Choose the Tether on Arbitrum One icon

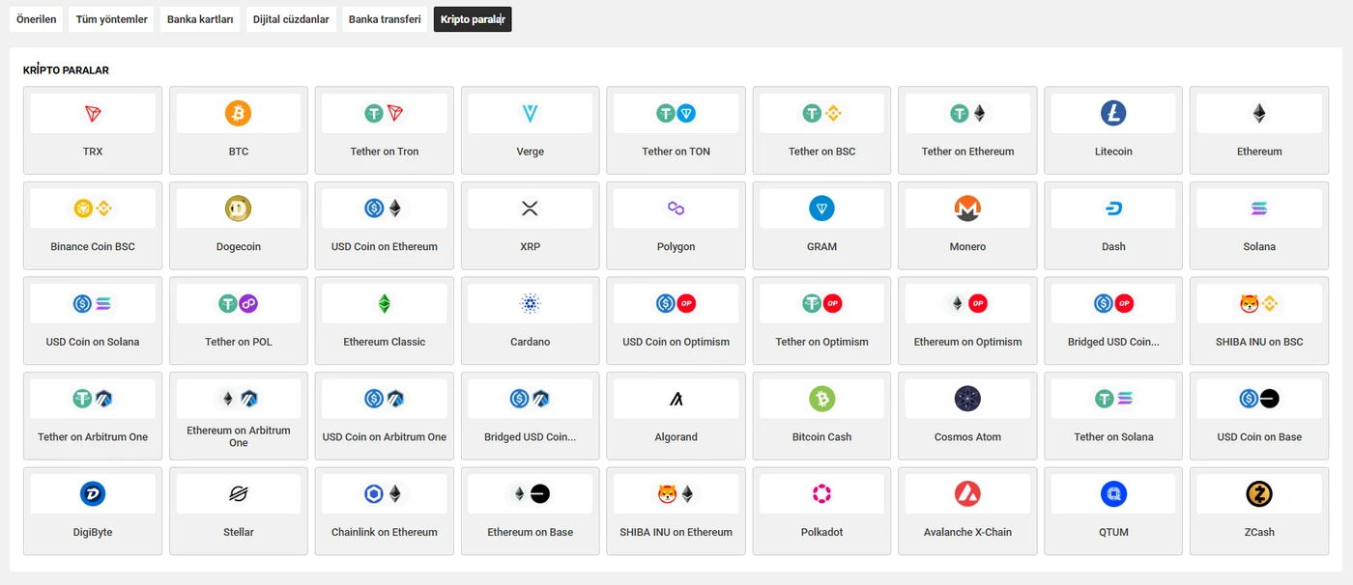[93, 399]
